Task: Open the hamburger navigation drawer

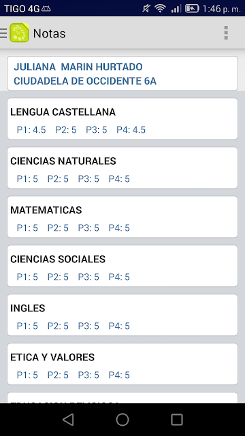Action: pyautogui.click(x=3, y=33)
